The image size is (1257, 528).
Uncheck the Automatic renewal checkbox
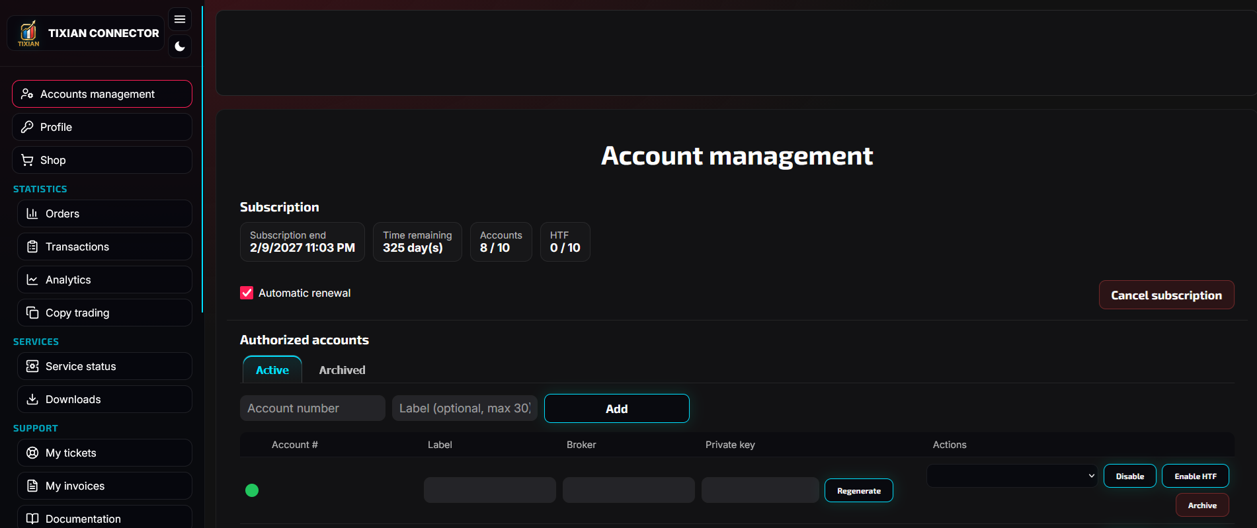coord(247,293)
